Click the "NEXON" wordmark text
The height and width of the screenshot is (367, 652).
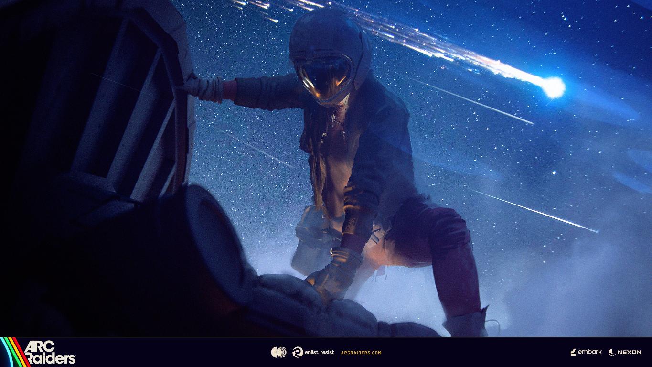(629, 353)
